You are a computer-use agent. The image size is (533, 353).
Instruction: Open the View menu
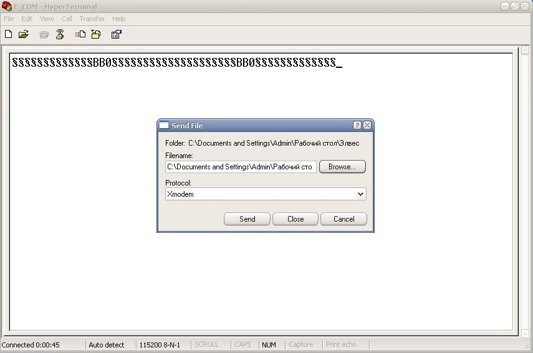coord(47,19)
